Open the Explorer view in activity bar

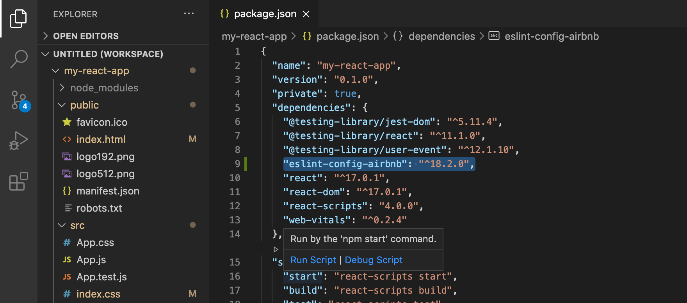pos(18,18)
